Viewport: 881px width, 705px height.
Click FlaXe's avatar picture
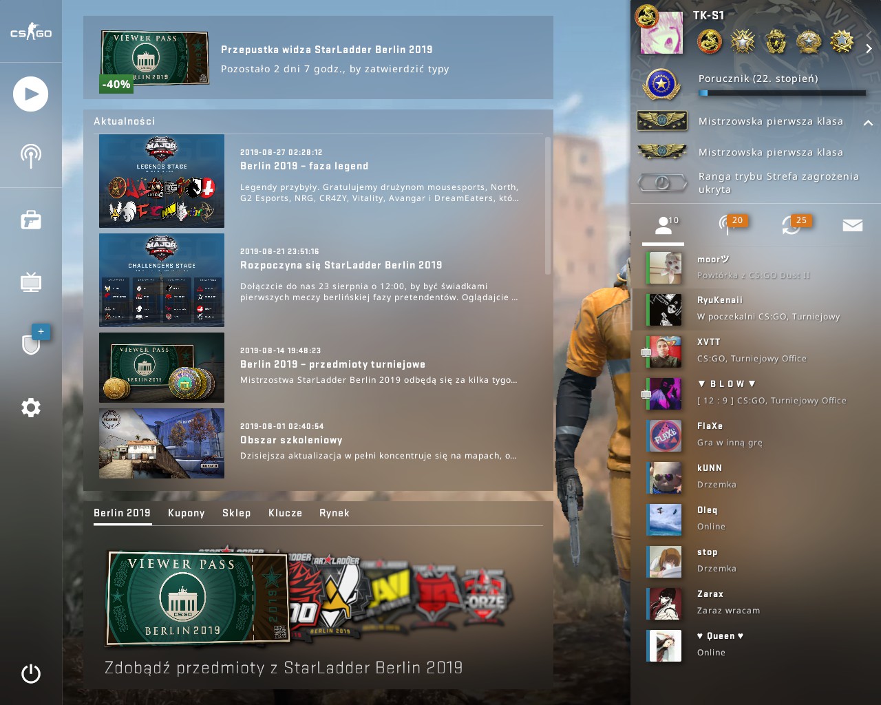point(665,436)
